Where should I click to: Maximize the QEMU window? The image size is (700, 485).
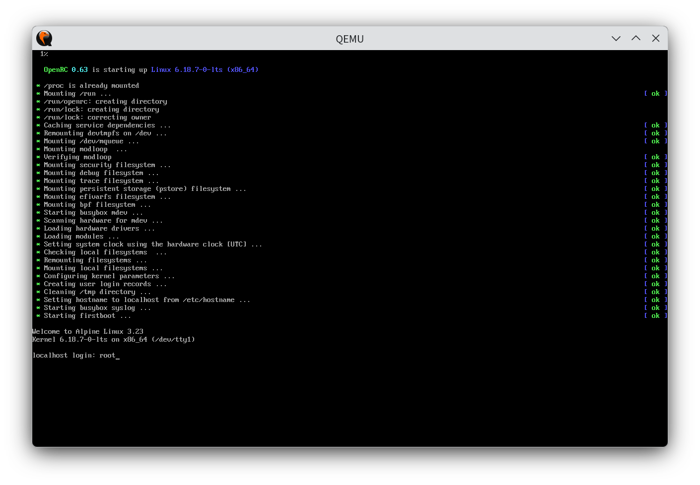tap(636, 38)
